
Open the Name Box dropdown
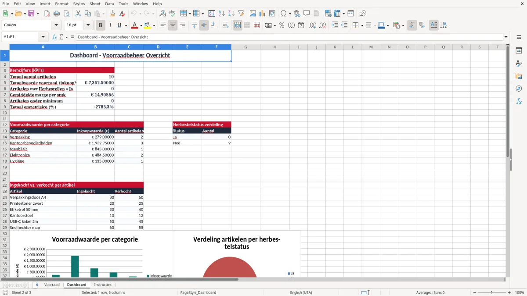[x=43, y=37]
